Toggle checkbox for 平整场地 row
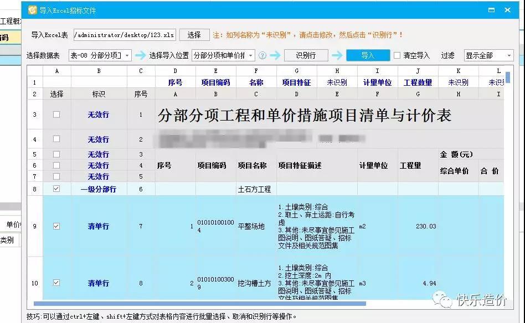 [56, 226]
